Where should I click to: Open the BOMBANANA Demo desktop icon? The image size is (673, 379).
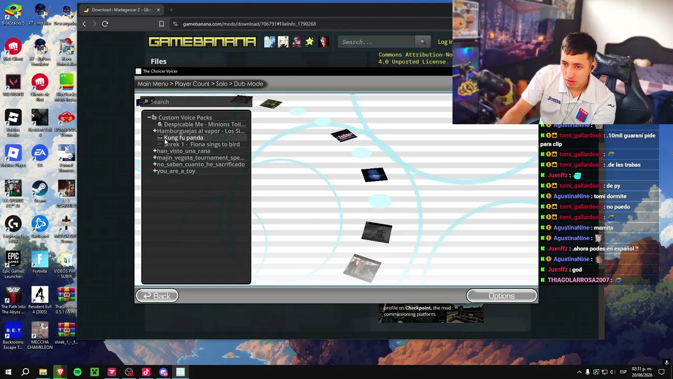coord(66,124)
